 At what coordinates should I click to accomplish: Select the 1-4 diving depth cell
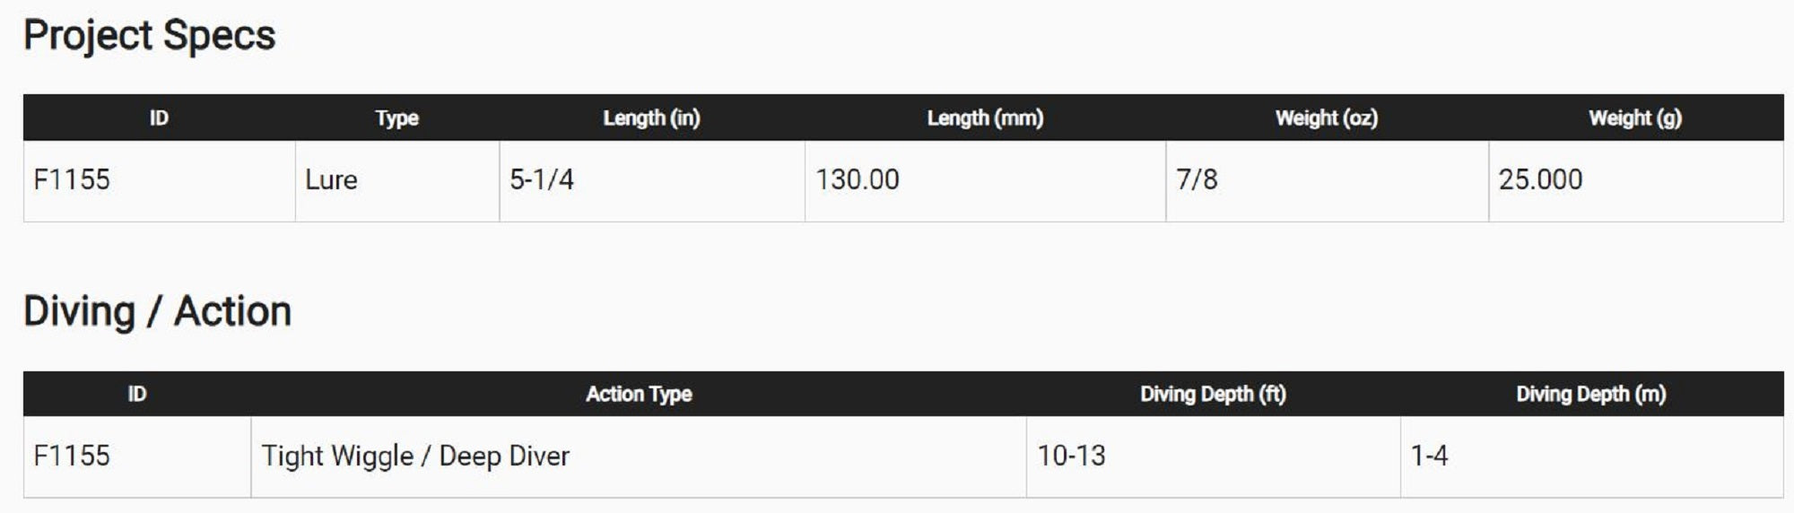(1429, 456)
